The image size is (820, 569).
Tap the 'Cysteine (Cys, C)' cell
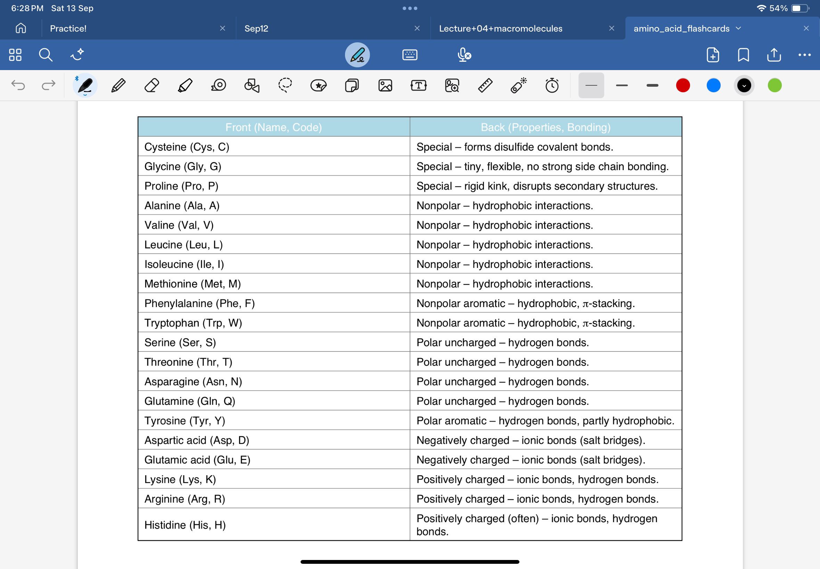pyautogui.click(x=274, y=146)
